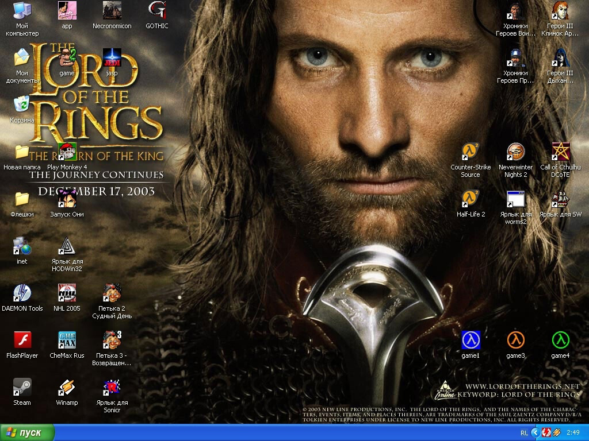Select the Half-Life 2 shortcut
Viewport: 589px width, 441px height.
471,199
